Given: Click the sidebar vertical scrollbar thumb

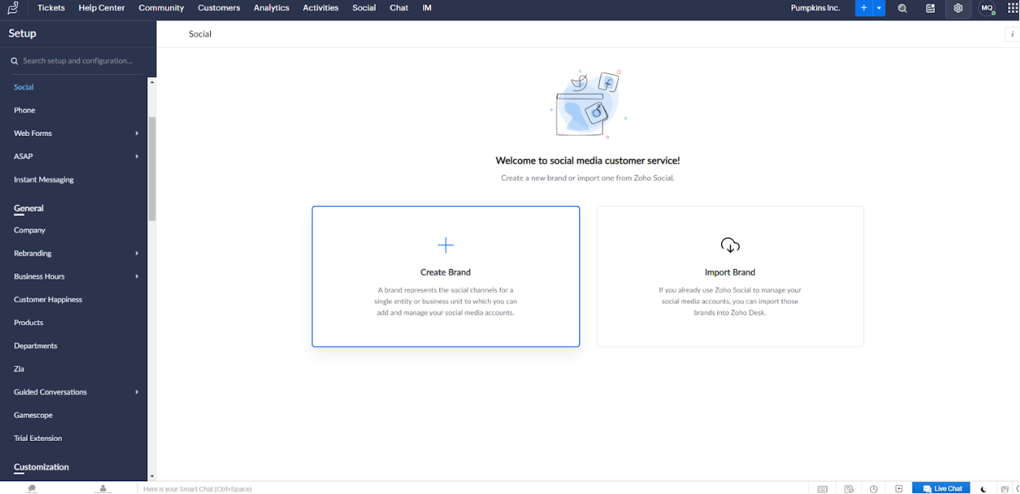Looking at the screenshot, I should [x=152, y=168].
